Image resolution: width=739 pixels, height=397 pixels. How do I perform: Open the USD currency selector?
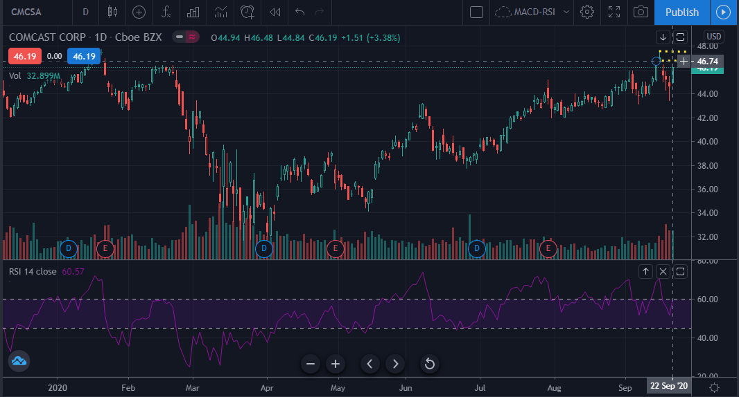click(713, 37)
